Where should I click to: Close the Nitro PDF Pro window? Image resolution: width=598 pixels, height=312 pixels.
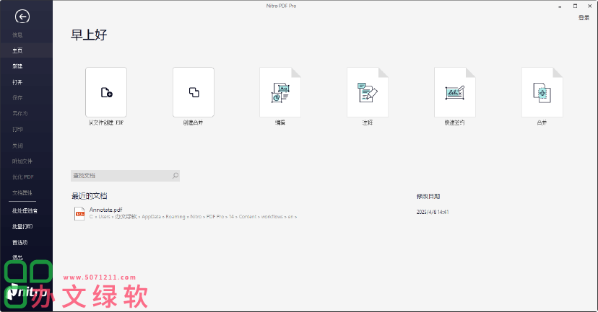(589, 6)
